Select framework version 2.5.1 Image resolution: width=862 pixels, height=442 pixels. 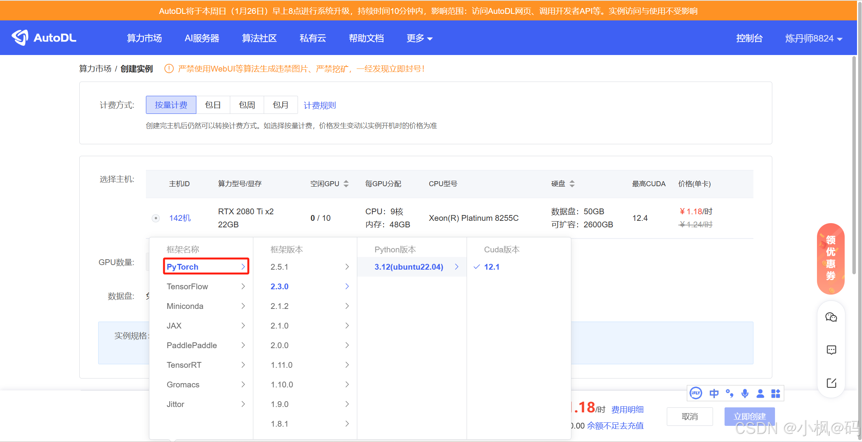coord(279,267)
